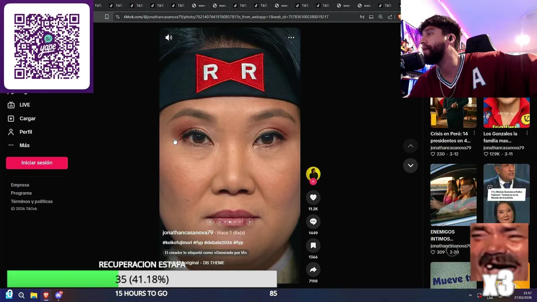Click the Iniciar sesión button
The width and height of the screenshot is (537, 302).
coord(37,163)
